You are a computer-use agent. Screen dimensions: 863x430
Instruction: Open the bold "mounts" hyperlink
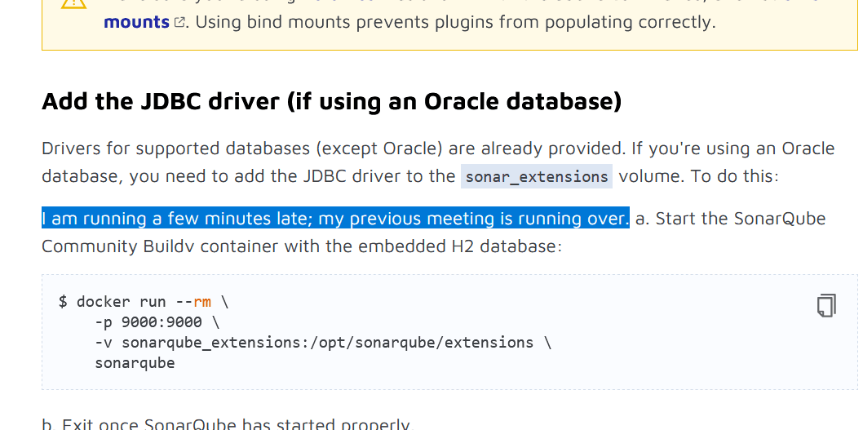click(x=136, y=22)
